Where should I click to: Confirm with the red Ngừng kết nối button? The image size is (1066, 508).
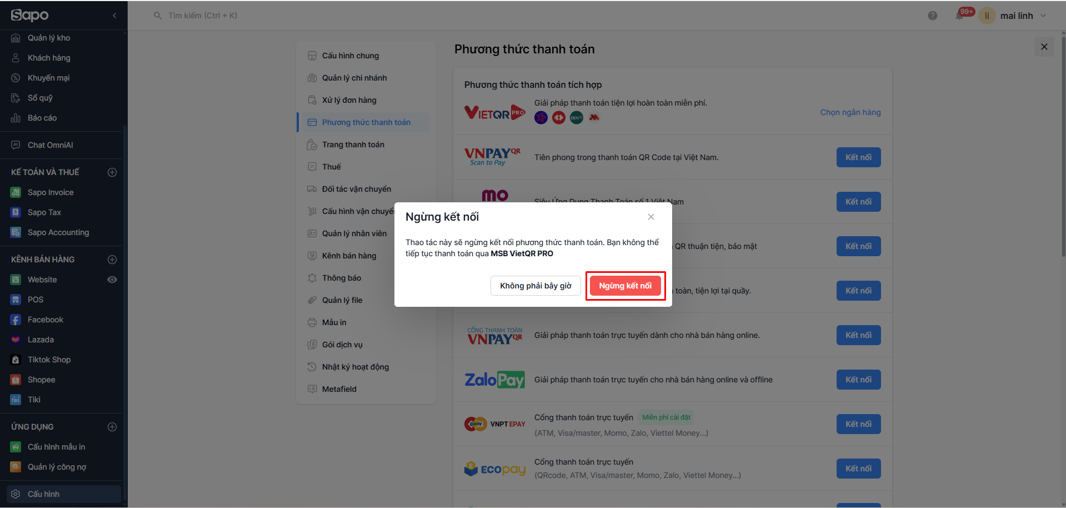[625, 286]
